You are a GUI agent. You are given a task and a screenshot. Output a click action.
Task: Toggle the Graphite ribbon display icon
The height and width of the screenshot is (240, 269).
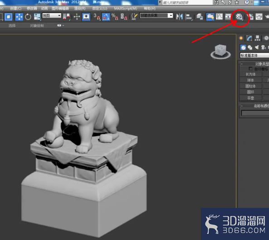click(x=210, y=17)
